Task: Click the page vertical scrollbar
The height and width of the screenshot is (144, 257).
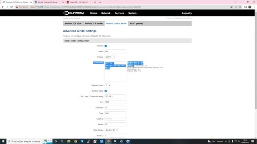Action: (x=256, y=60)
